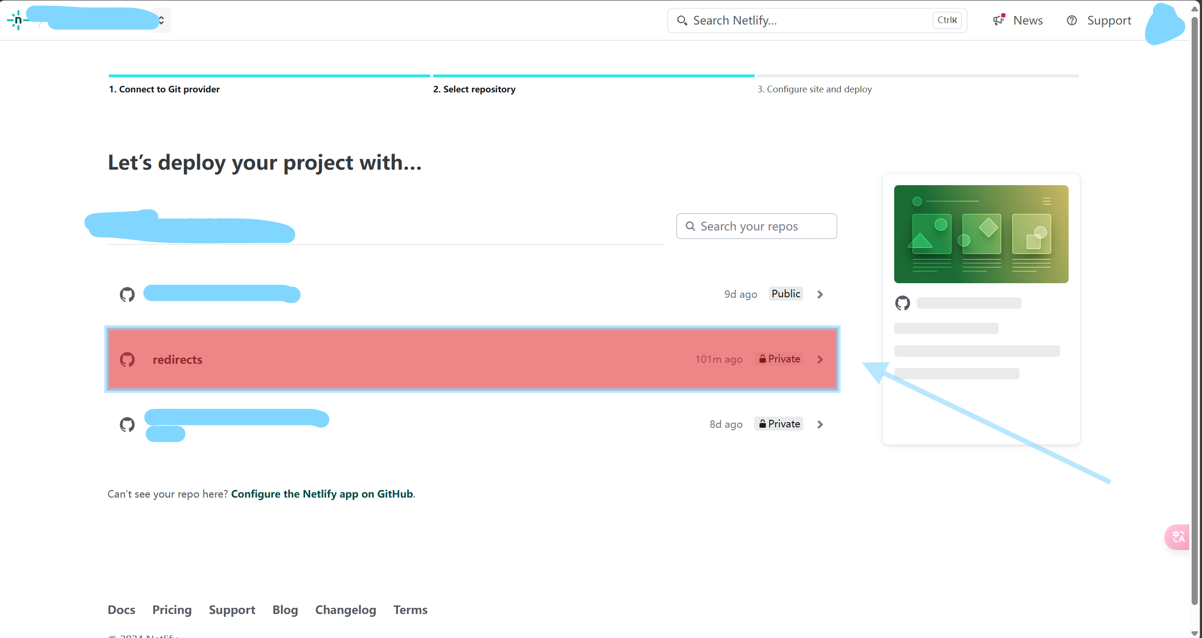Image resolution: width=1202 pixels, height=638 pixels.
Task: Click the GitHub icon in preview card
Action: tap(903, 303)
